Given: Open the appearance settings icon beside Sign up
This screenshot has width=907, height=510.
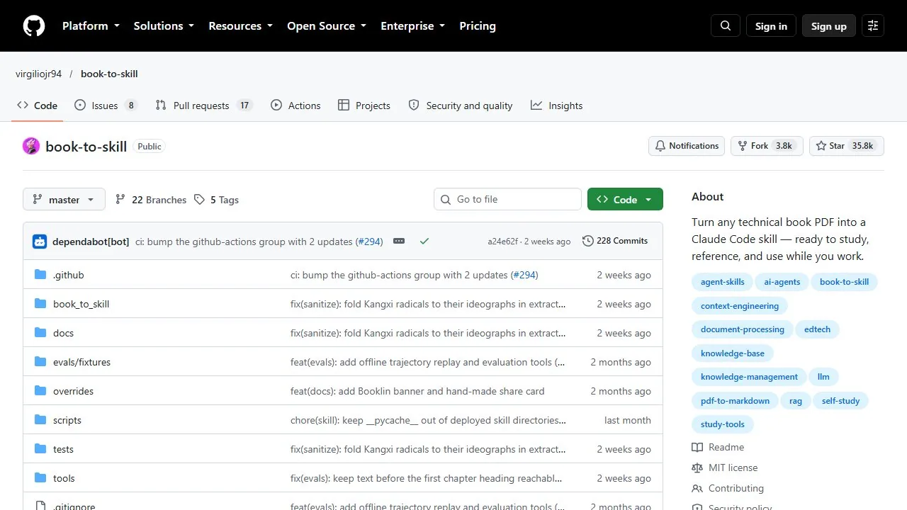Looking at the screenshot, I should coord(873,25).
